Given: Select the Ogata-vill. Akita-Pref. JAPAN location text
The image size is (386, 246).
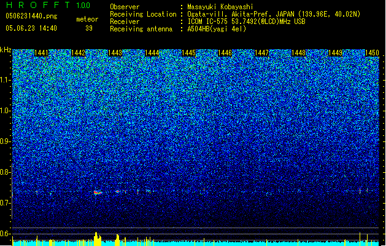Looking at the screenshot, I should click(274, 14).
